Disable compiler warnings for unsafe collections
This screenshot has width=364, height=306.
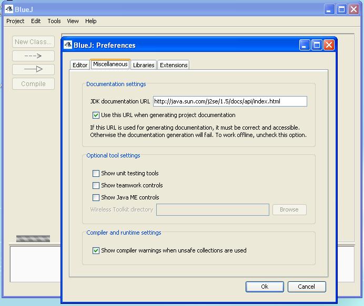click(96, 251)
